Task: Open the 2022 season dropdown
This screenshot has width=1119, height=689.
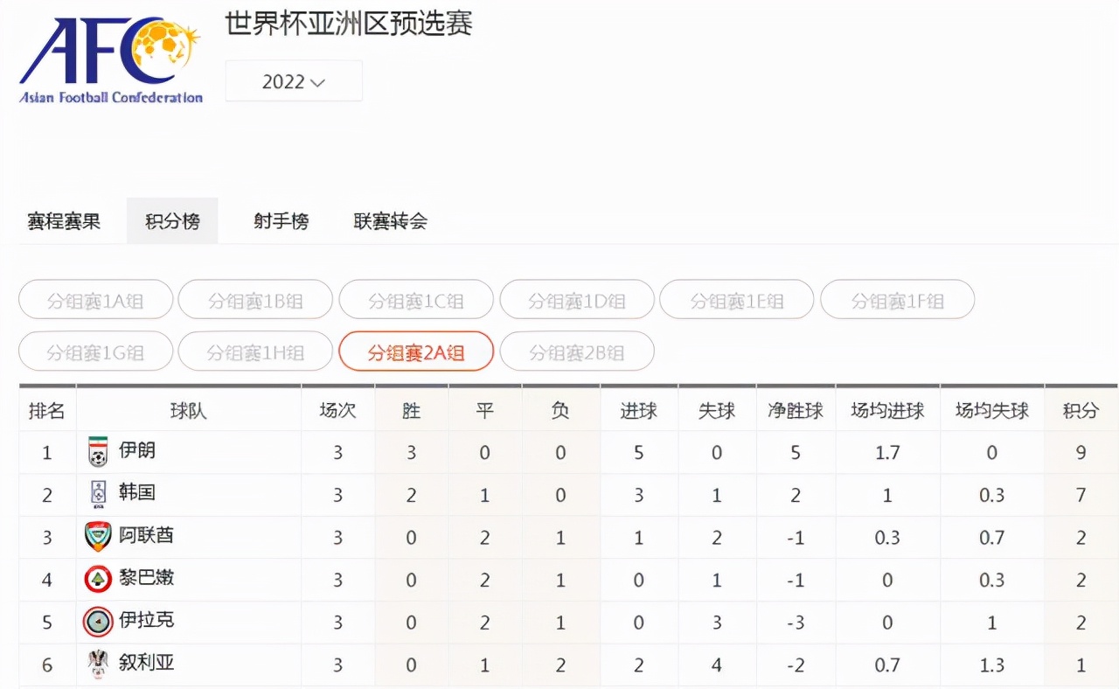Action: (x=294, y=81)
